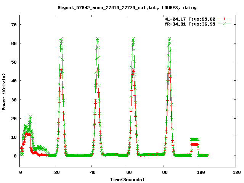Click the 0 tick label on the time axis

click(x=21, y=172)
